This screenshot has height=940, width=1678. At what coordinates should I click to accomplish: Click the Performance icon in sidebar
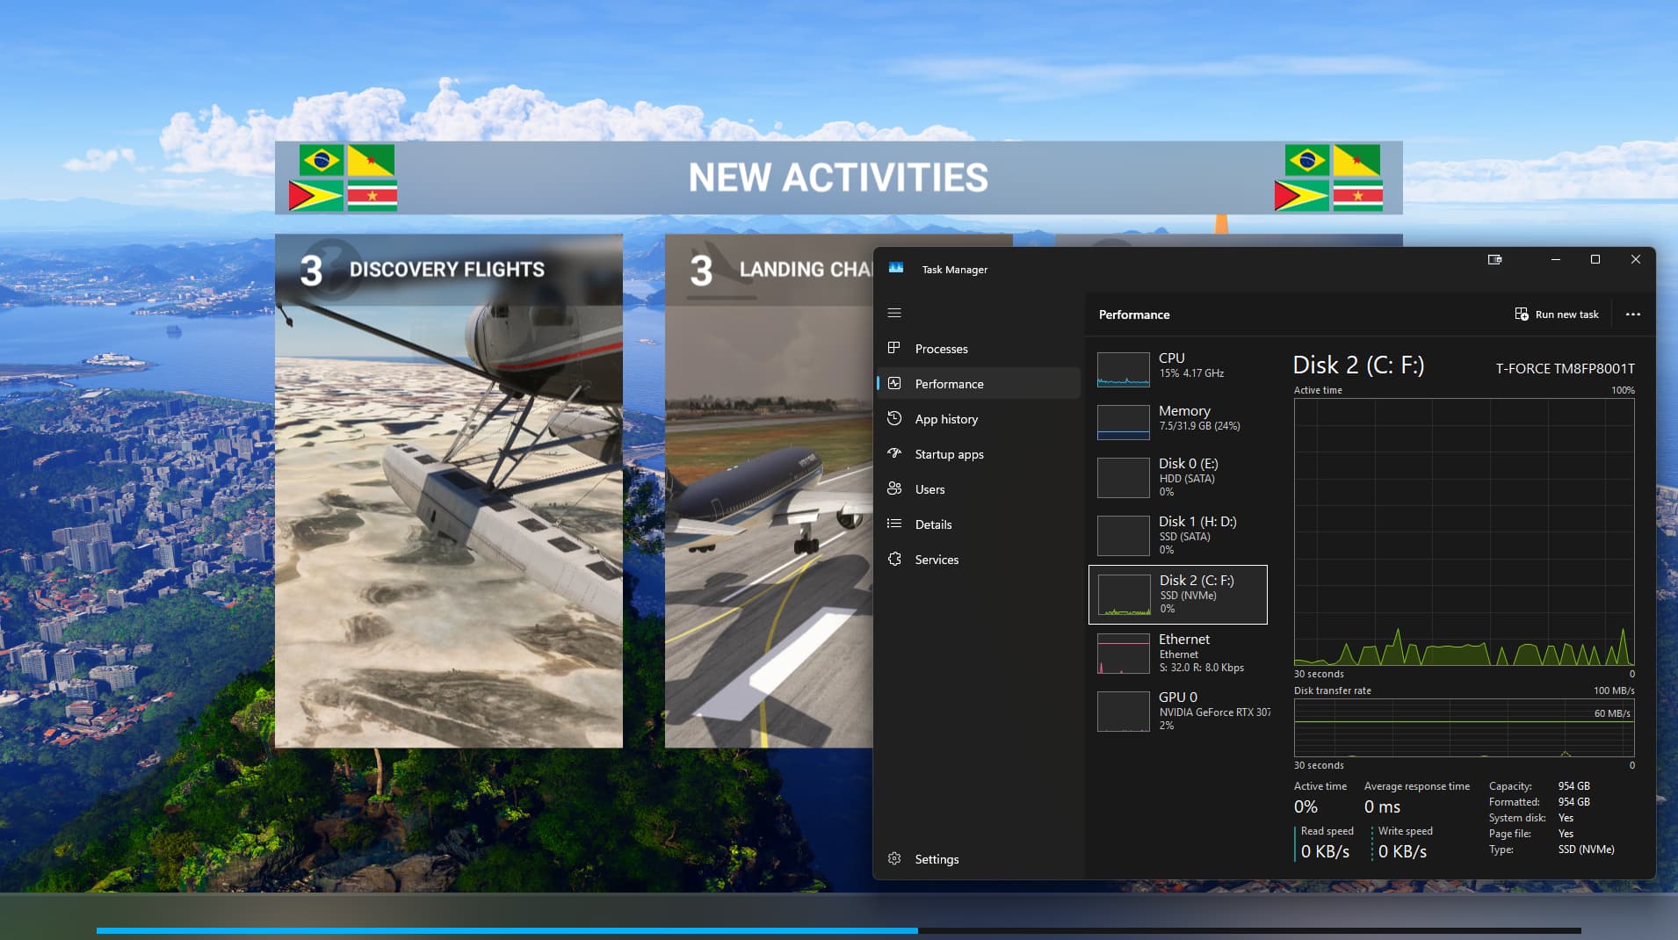[x=894, y=383]
